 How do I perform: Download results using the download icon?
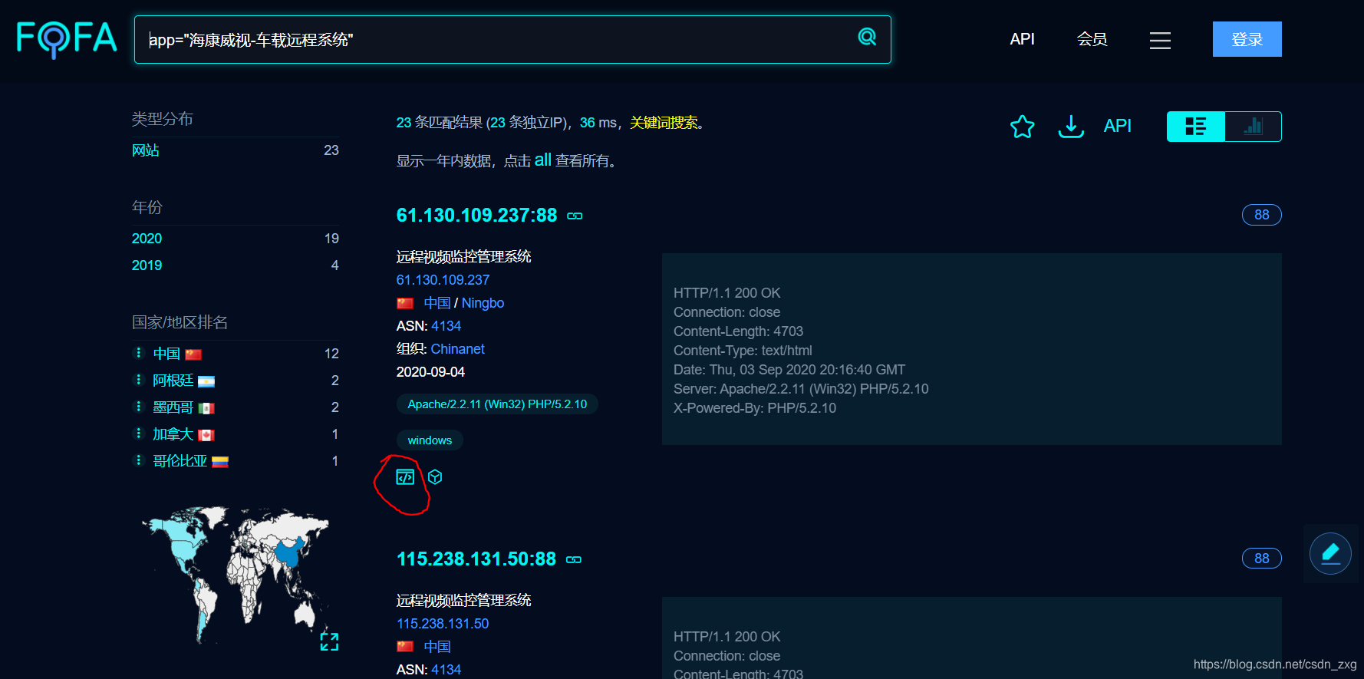[x=1071, y=127]
